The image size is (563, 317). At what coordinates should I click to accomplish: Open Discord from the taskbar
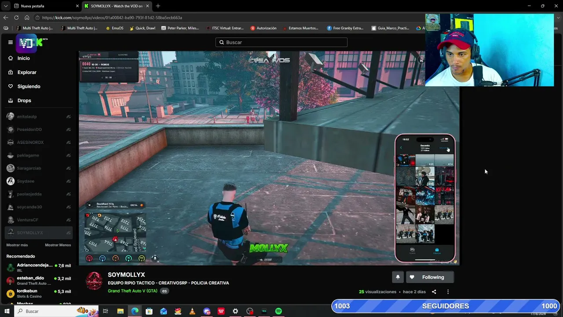[x=207, y=311]
